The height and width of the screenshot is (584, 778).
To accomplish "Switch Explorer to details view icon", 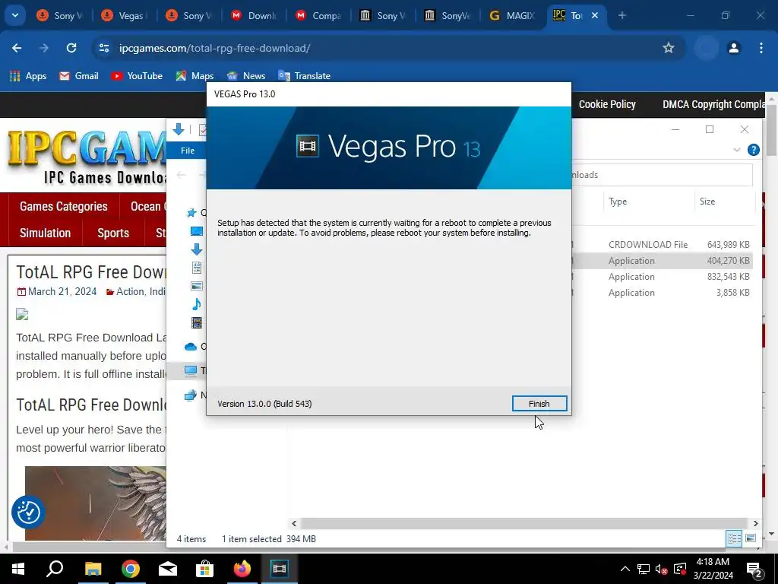I will [735, 538].
